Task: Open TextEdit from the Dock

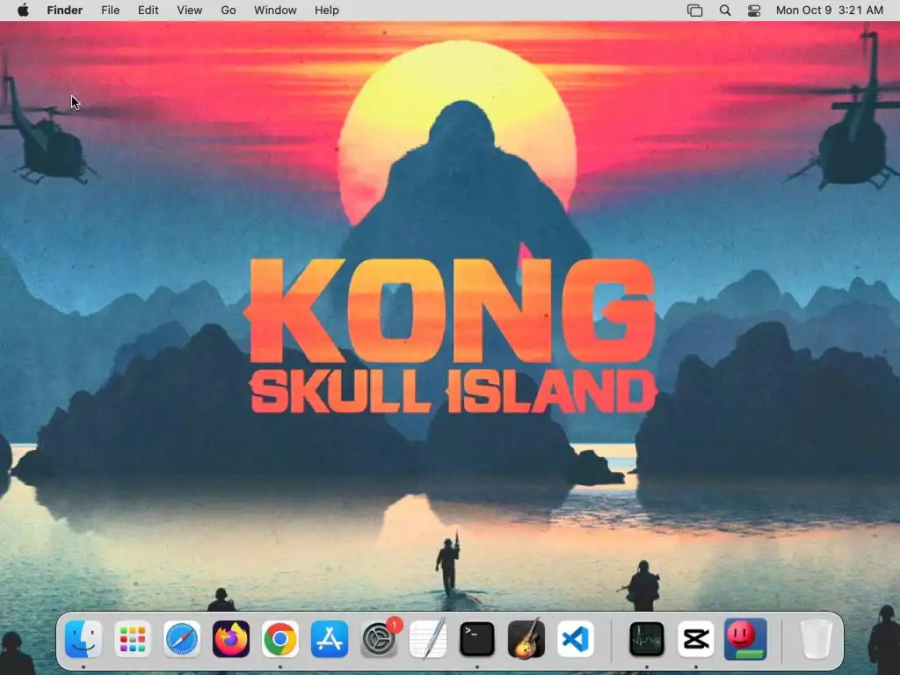Action: pos(428,638)
